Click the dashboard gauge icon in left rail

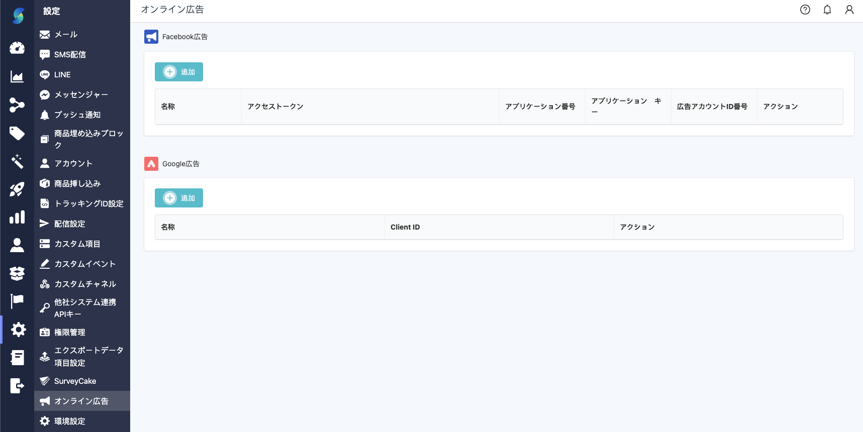17,48
